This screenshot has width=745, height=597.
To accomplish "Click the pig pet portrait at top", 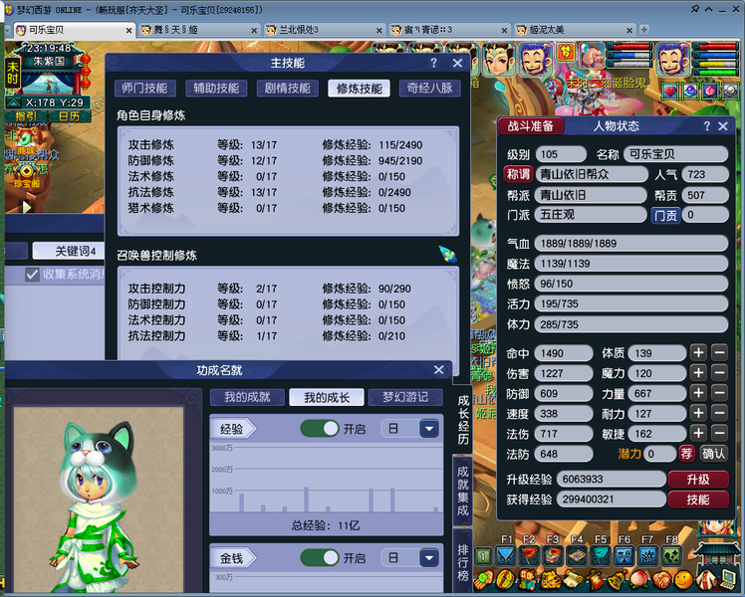I will click(592, 57).
